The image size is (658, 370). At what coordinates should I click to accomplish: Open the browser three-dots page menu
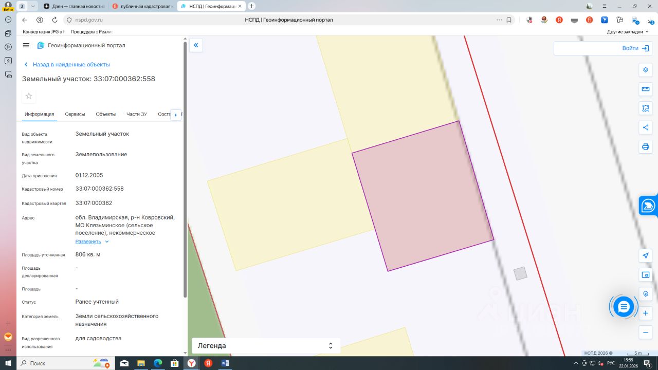pyautogui.click(x=499, y=20)
